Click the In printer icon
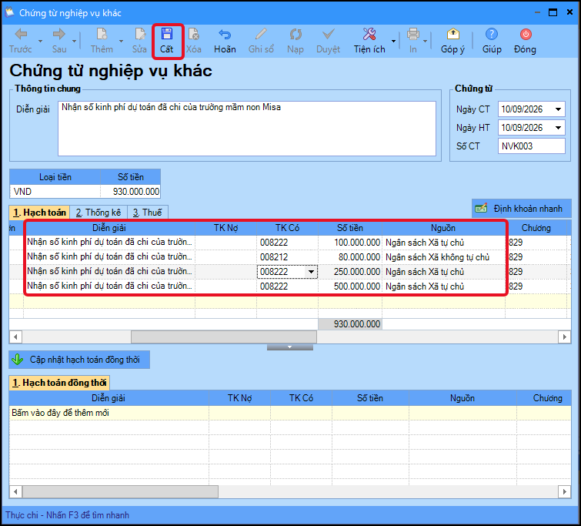This screenshot has width=581, height=526. pyautogui.click(x=413, y=34)
